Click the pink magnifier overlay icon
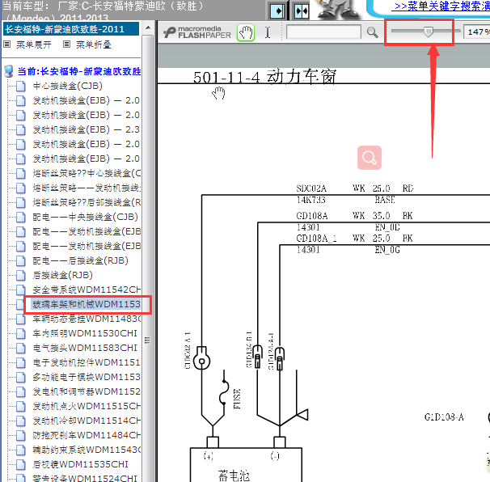The height and width of the screenshot is (482, 490). tap(370, 158)
